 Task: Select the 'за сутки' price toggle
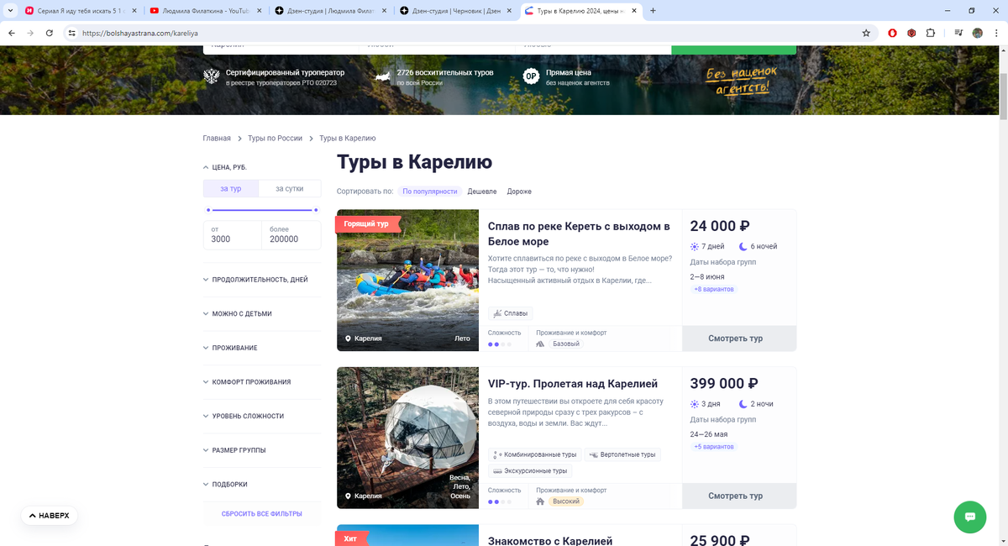tap(290, 188)
